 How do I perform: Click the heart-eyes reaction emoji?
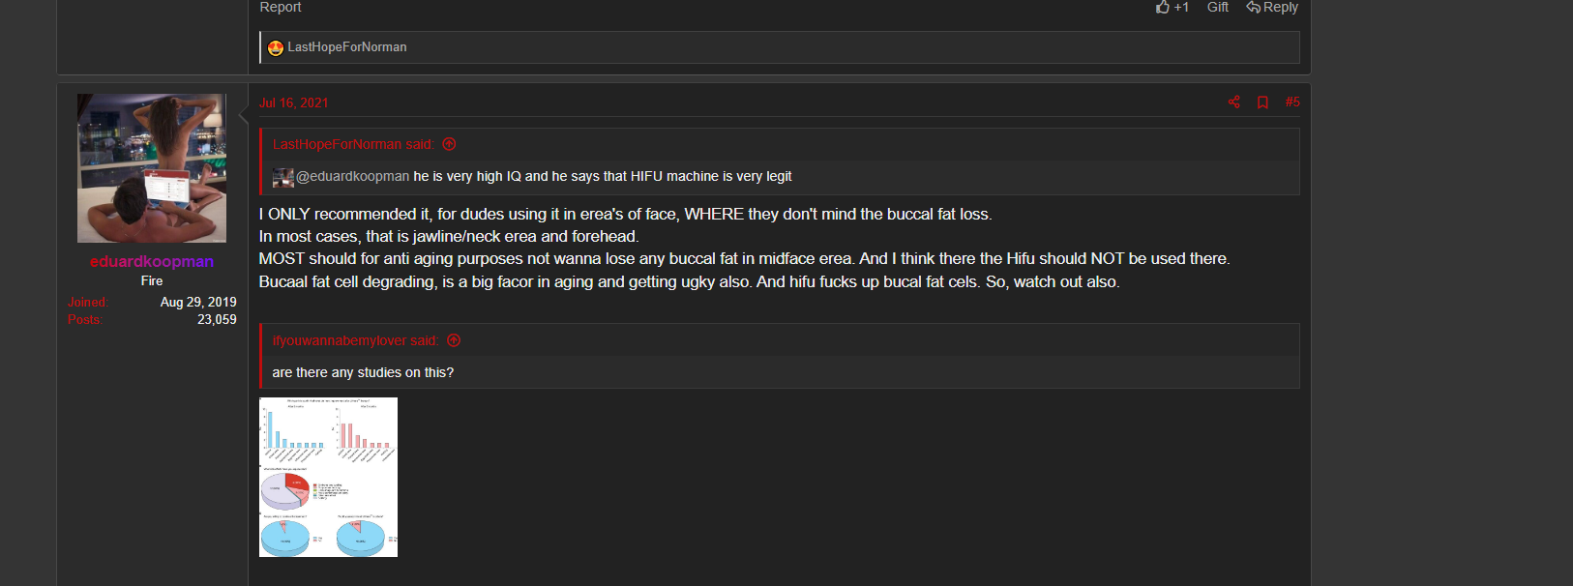(x=276, y=47)
